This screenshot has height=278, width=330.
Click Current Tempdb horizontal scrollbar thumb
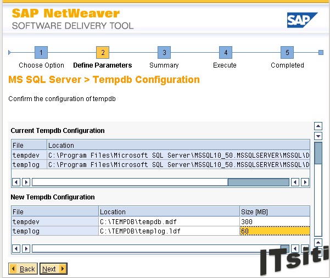(259, 182)
